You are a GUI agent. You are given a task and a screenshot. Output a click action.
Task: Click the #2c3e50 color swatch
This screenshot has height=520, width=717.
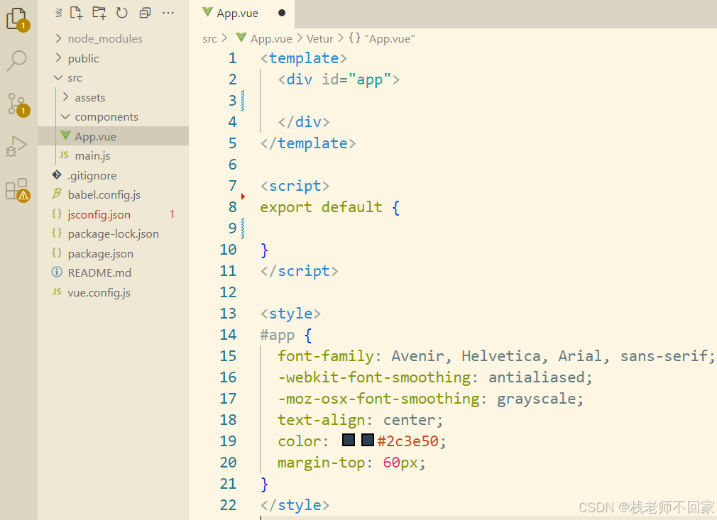click(x=349, y=441)
